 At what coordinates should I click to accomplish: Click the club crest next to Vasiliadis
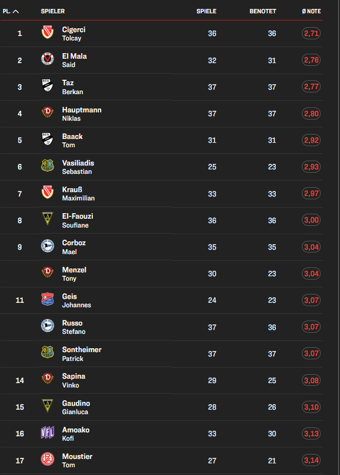click(48, 167)
